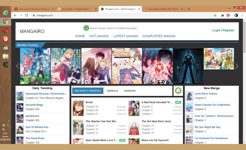Screen dimensions: 246x150
Task: Open The Teacher Can Not Tell Chapter 17
Action: pyautogui.click(x=92, y=125)
